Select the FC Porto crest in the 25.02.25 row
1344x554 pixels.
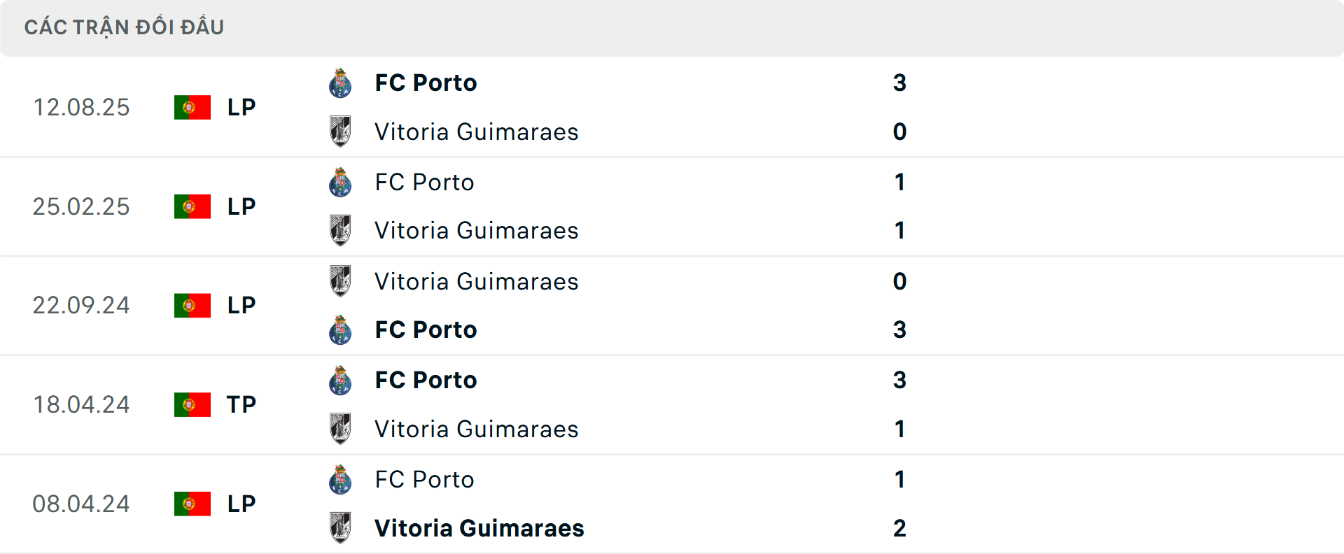tap(341, 182)
